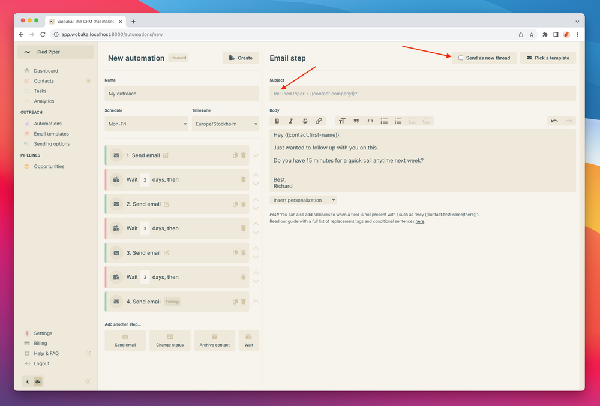
Task: Undo the last edit in body editor
Action: [554, 121]
